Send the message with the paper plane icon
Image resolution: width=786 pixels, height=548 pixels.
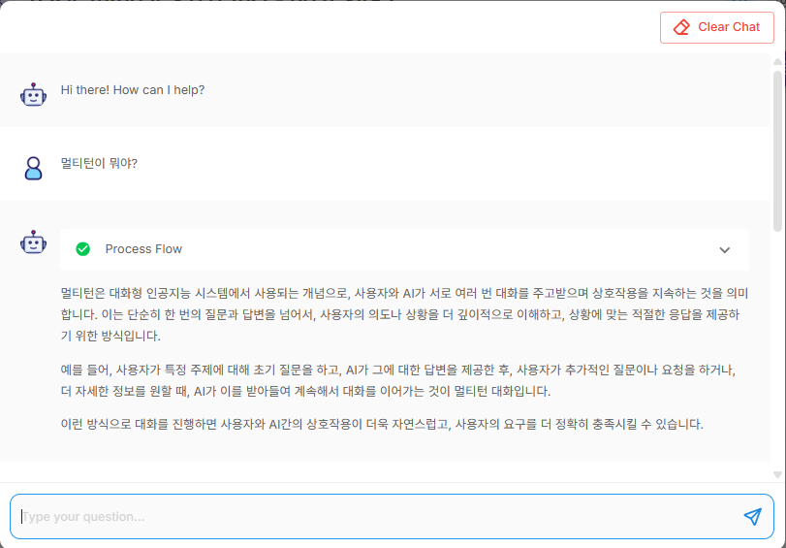pos(752,516)
